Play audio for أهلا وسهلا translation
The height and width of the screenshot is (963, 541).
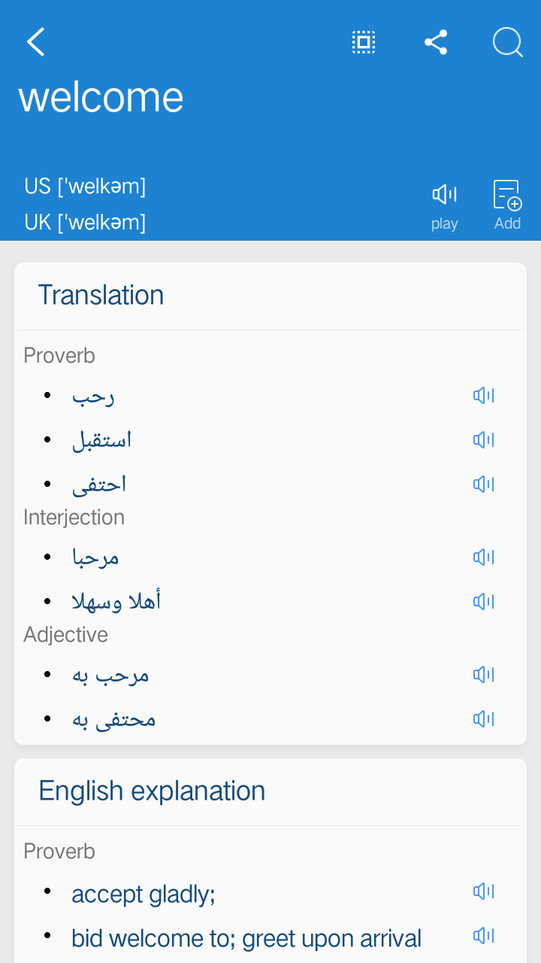click(483, 601)
